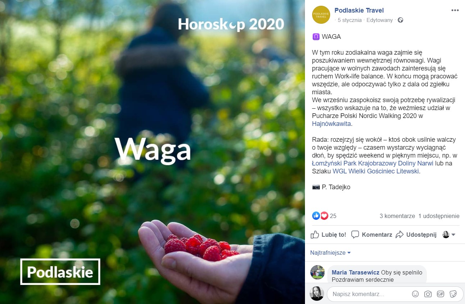Like the post with Lubię to!
The width and height of the screenshot is (465, 304).
pyautogui.click(x=328, y=235)
